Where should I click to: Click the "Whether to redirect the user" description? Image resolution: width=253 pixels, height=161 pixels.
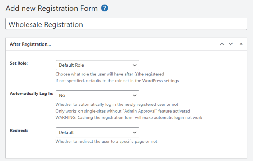point(106,141)
